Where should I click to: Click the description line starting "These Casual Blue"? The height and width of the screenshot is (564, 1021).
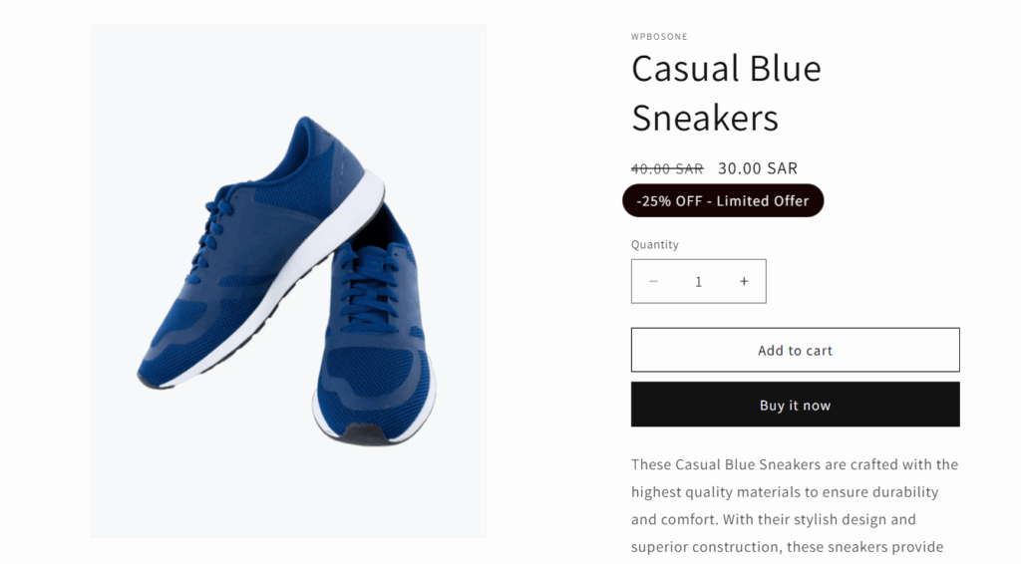795,464
